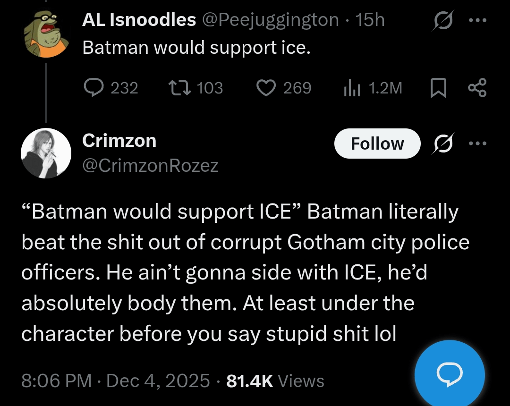Open the Crimzon display name
510x406 pixels.
pyautogui.click(x=119, y=141)
